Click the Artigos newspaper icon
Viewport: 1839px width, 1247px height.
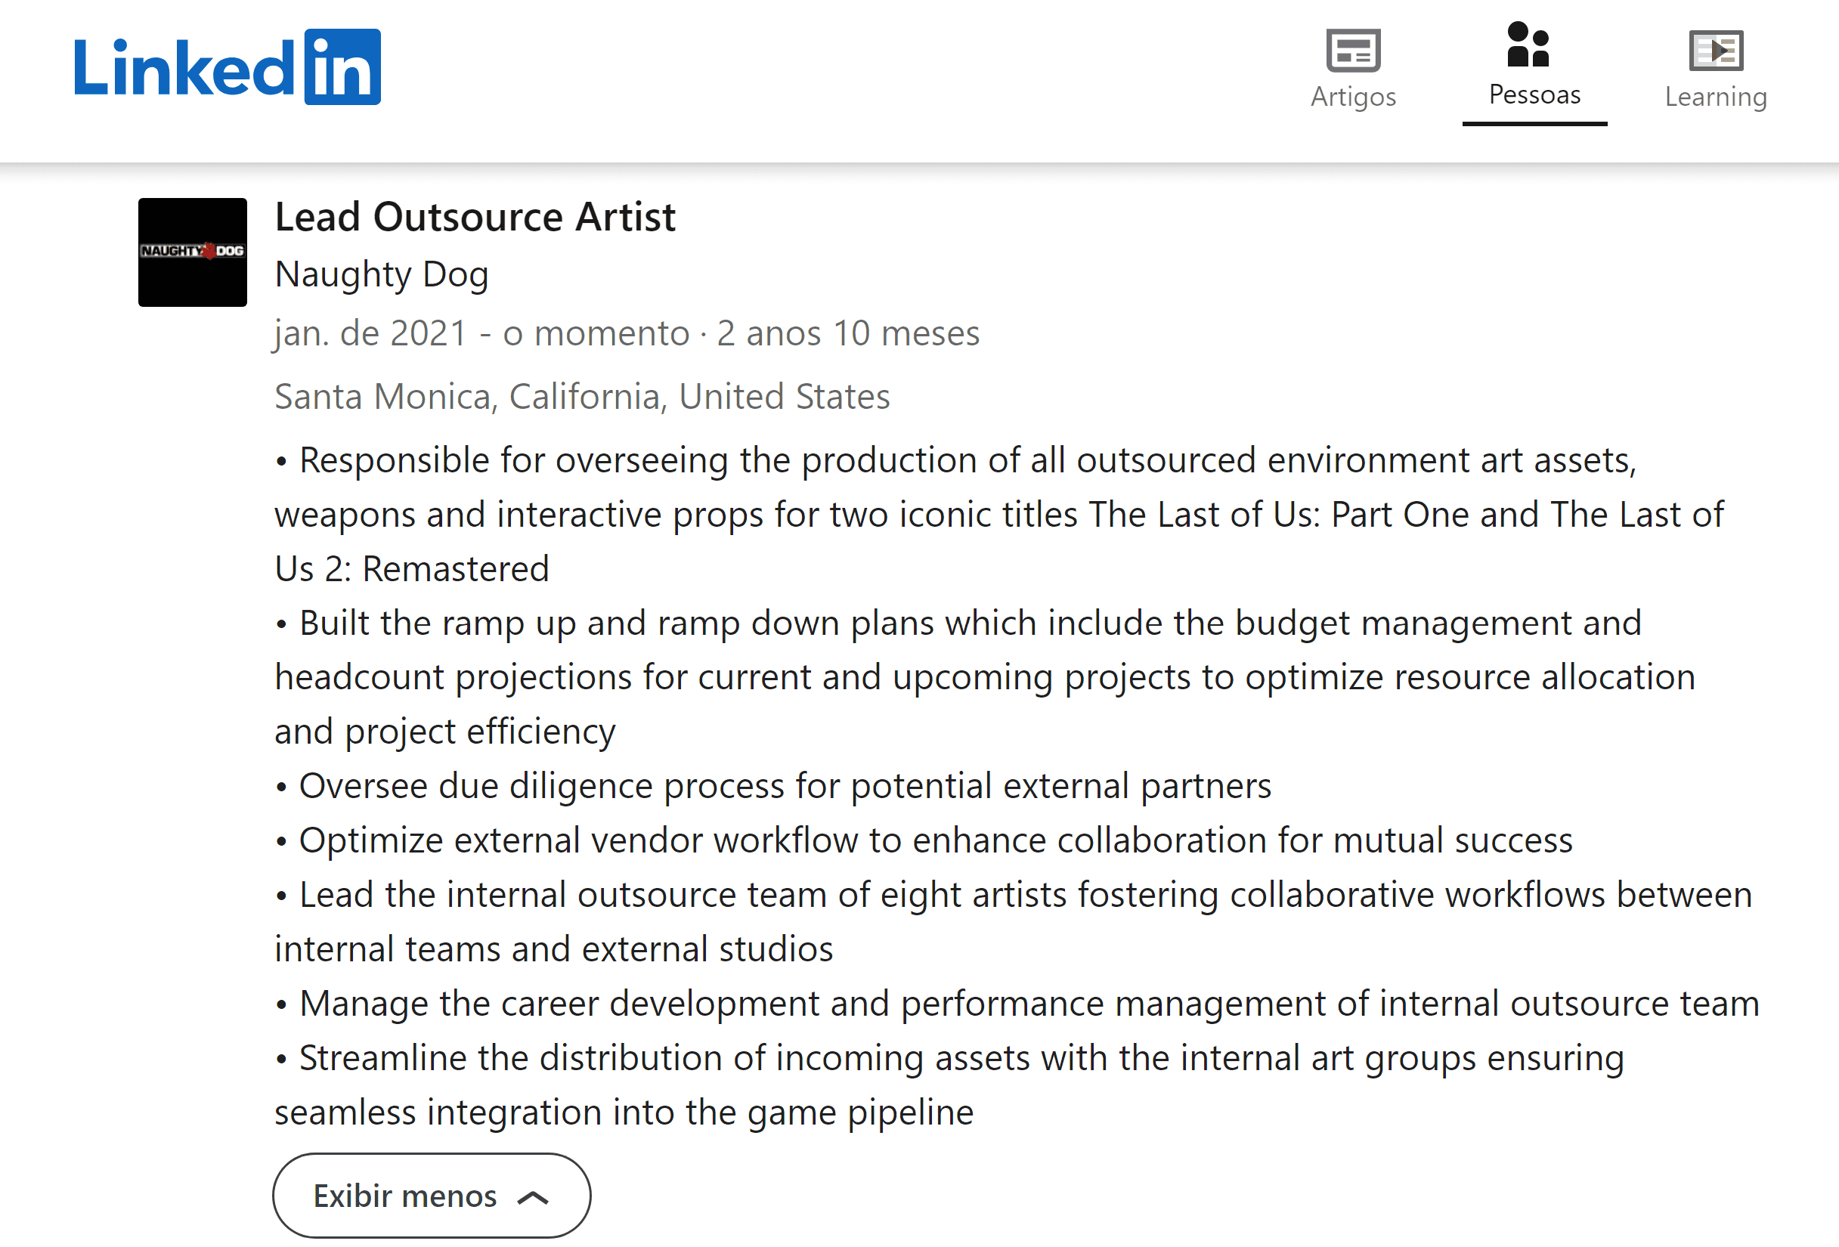click(1352, 50)
